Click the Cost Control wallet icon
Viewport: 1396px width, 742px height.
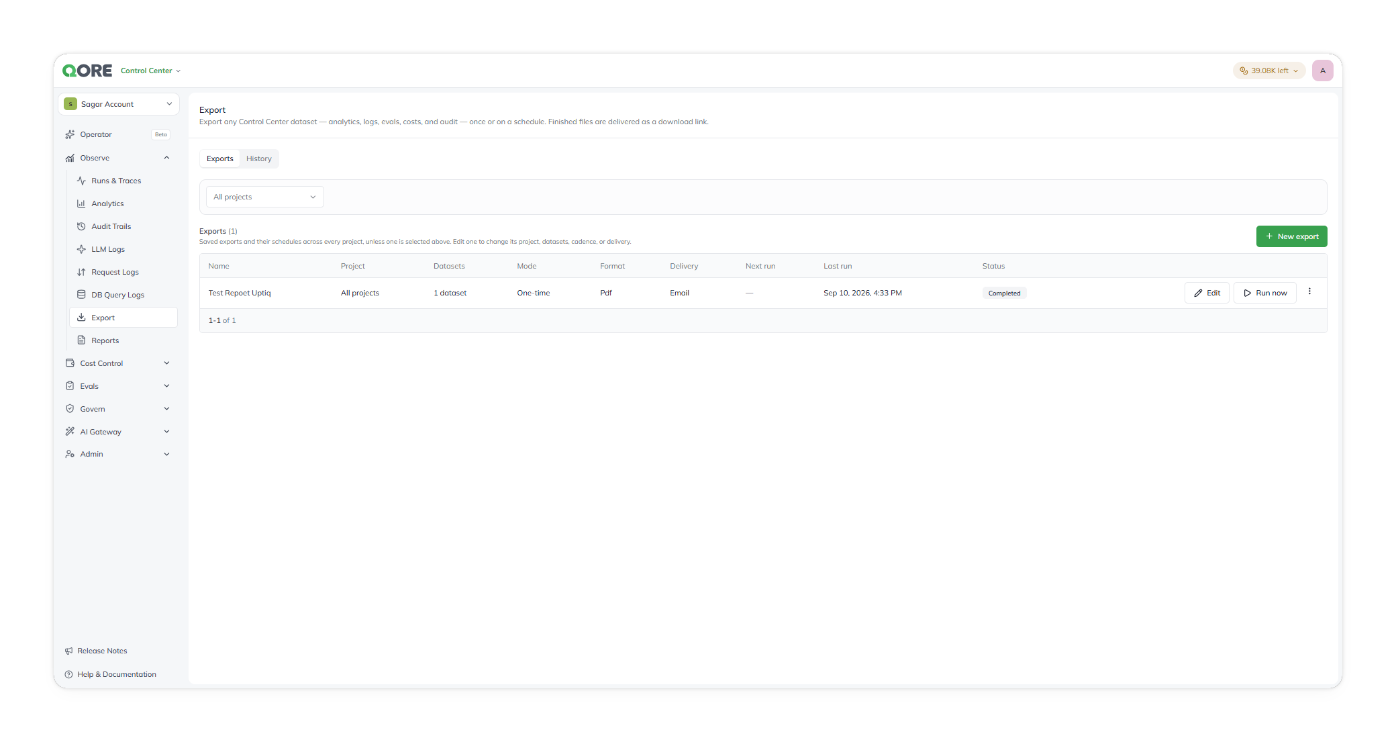click(x=70, y=363)
